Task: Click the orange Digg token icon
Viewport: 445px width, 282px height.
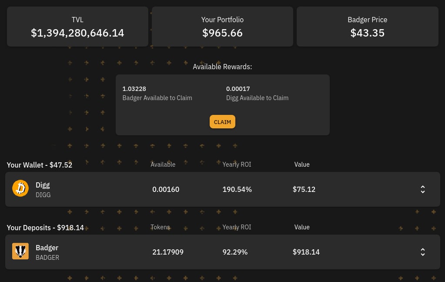Action: (20, 188)
